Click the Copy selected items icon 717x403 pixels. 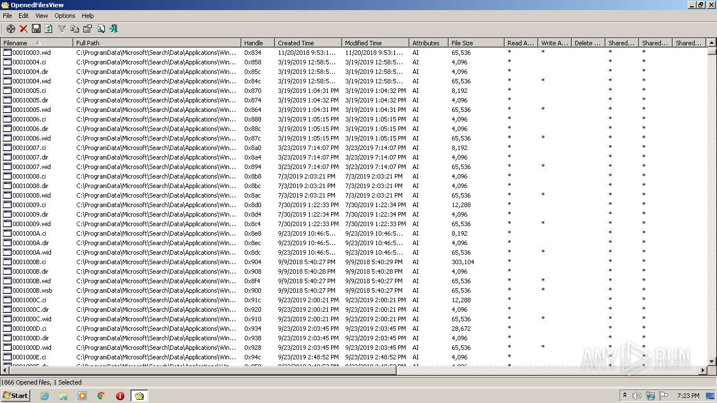75,29
